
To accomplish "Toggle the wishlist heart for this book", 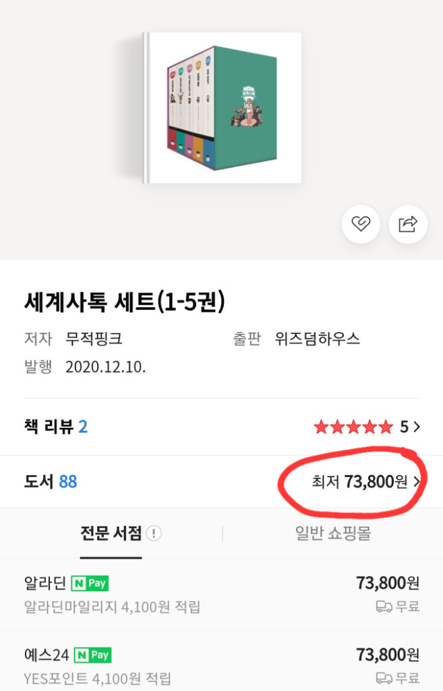I will pyautogui.click(x=361, y=225).
